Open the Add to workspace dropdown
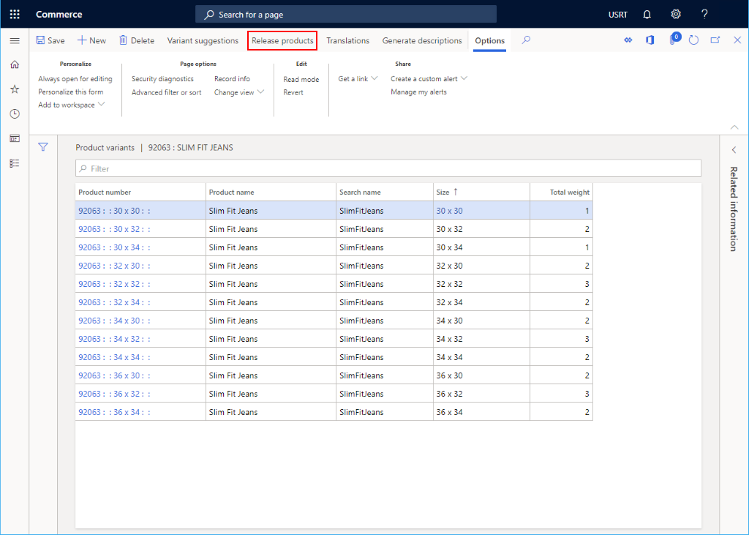This screenshot has width=749, height=535. tap(71, 105)
